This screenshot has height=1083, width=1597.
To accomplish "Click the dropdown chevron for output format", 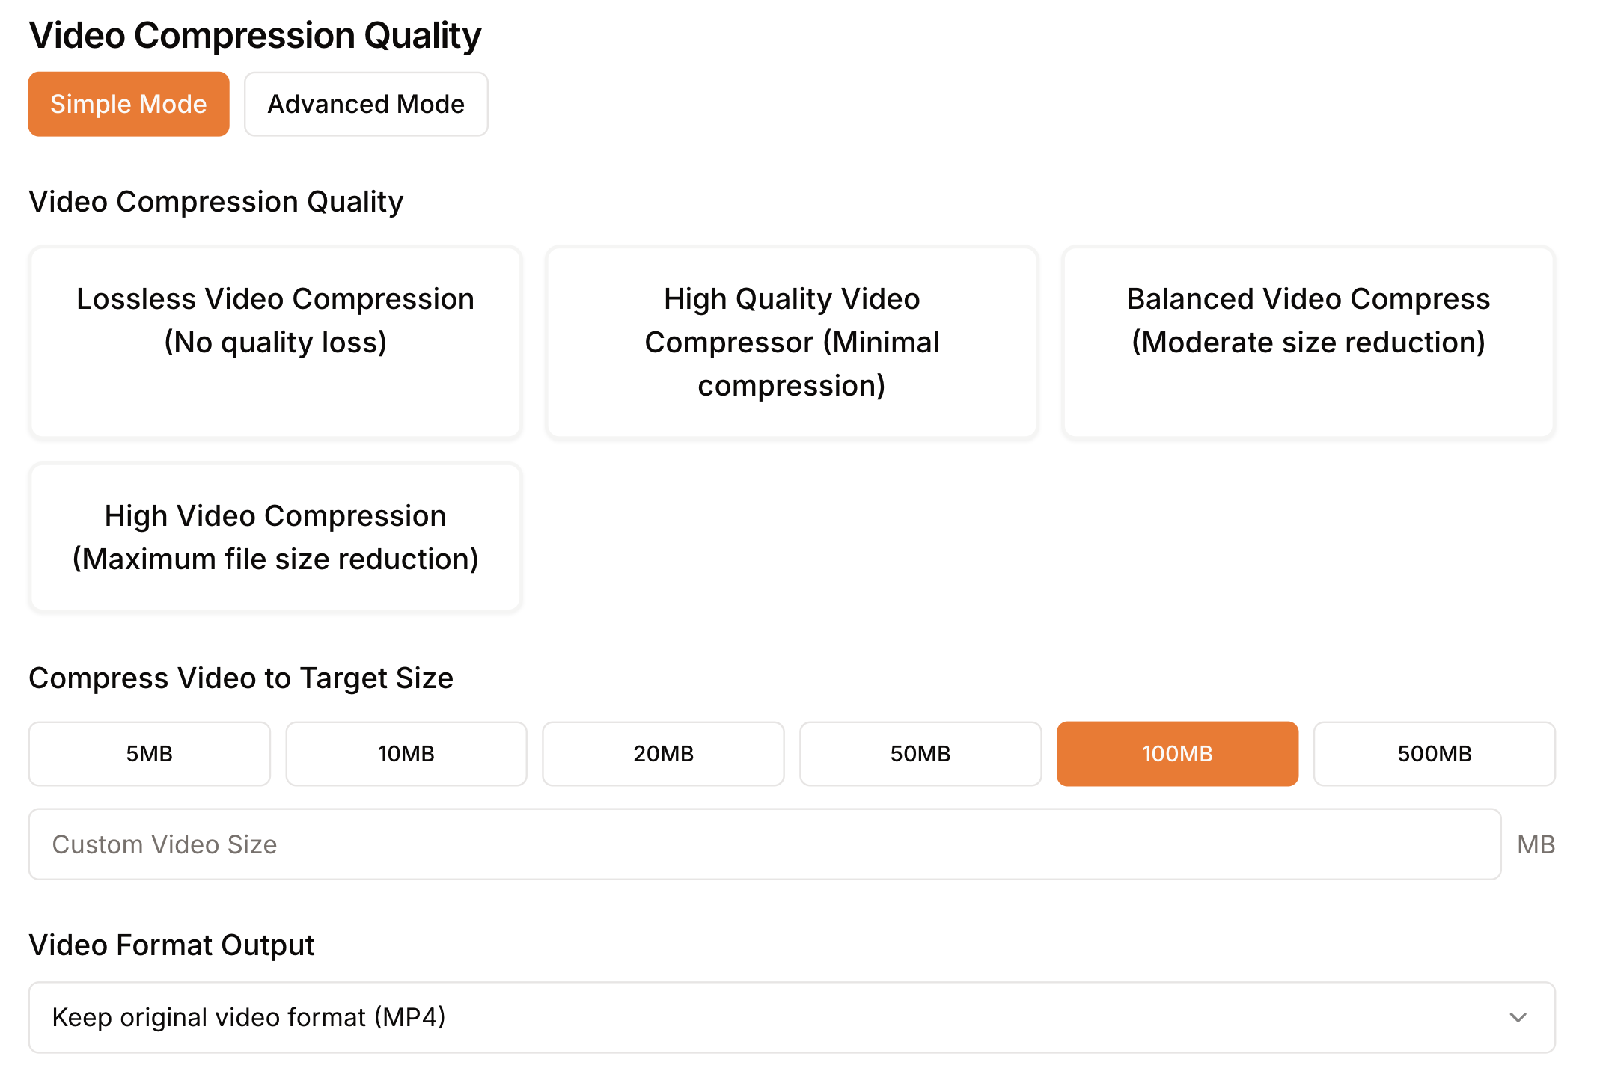I will (x=1518, y=1017).
